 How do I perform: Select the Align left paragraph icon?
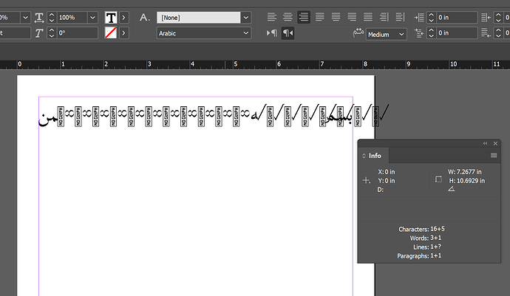pos(271,17)
